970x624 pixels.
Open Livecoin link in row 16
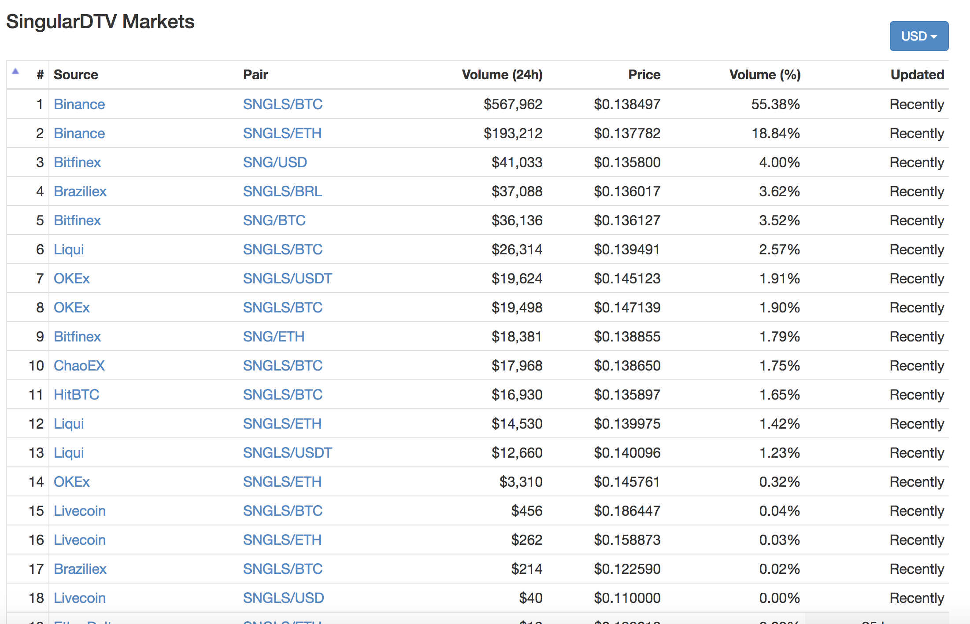click(80, 540)
